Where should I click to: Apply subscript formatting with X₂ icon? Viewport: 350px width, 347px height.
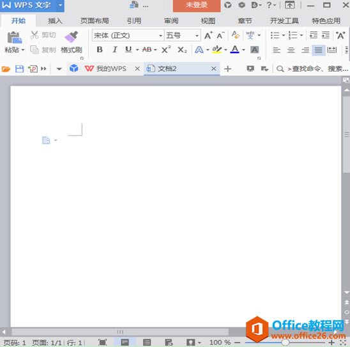click(182, 50)
